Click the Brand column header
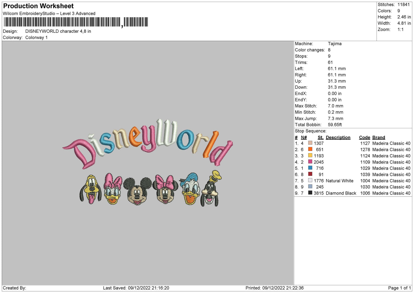Image resolution: width=414 pixels, height=293 pixels. pyautogui.click(x=378, y=137)
